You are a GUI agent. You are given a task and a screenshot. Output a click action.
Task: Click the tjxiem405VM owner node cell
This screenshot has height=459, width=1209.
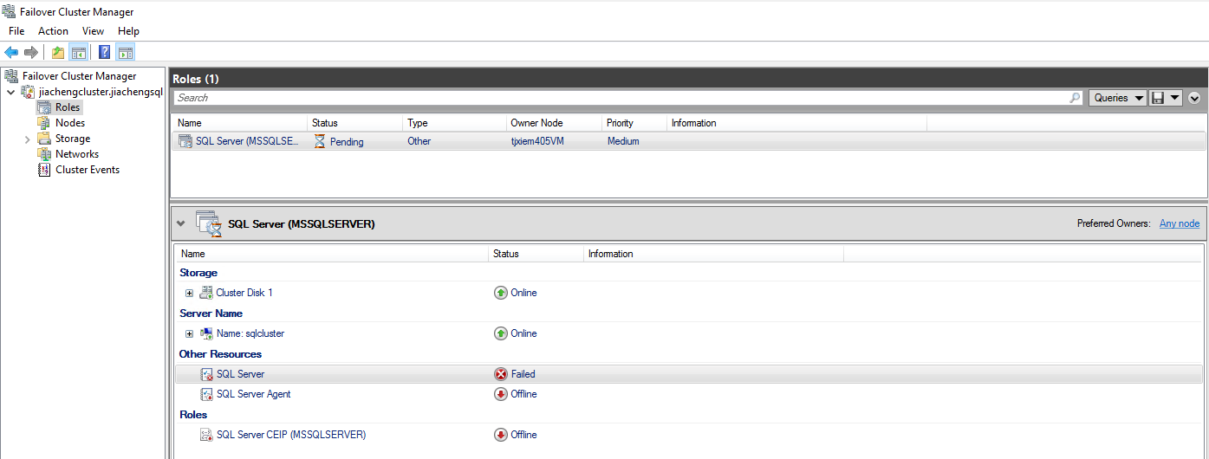pyautogui.click(x=537, y=141)
